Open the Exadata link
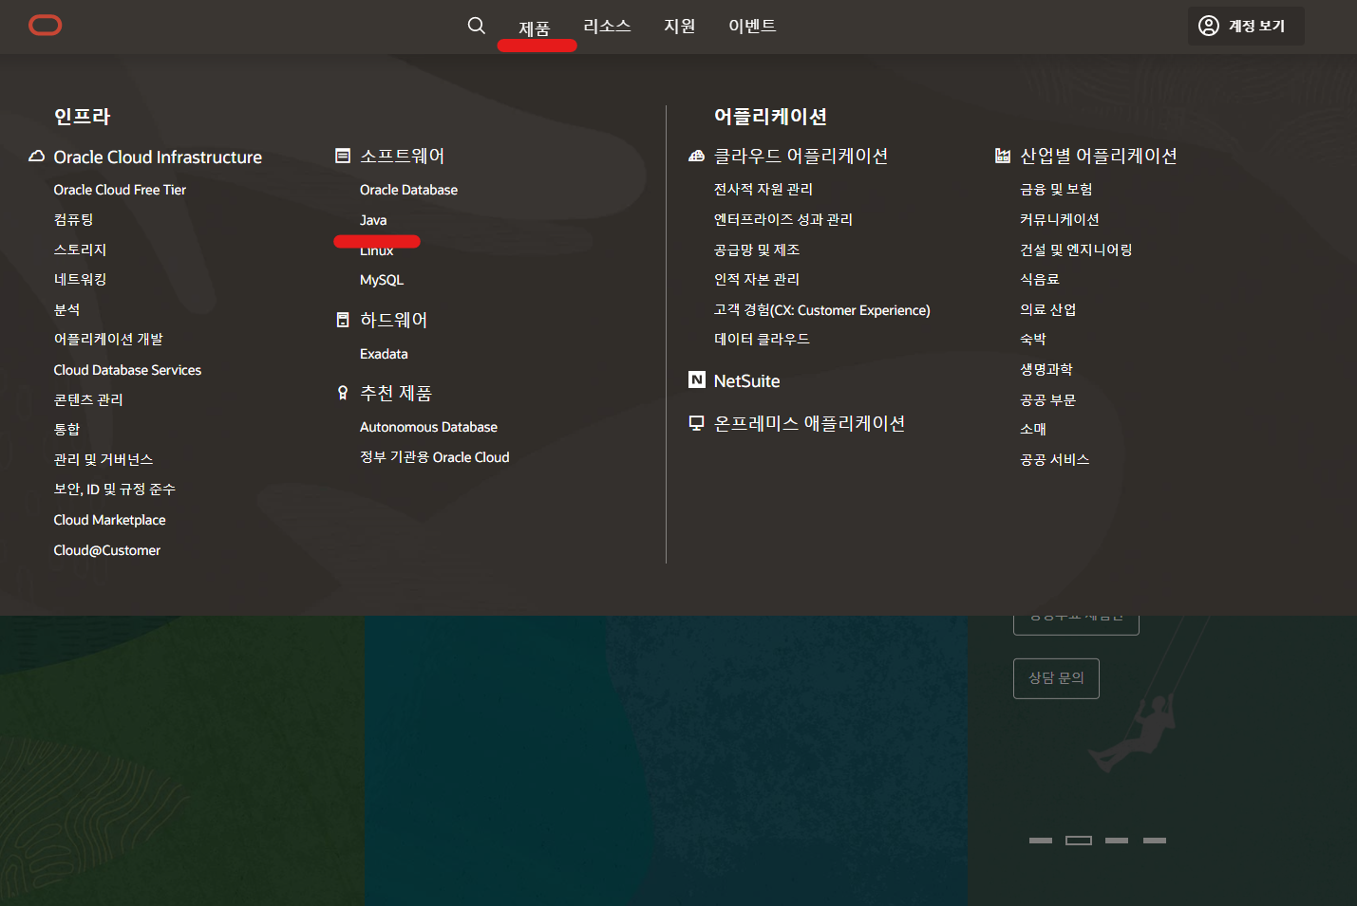The height and width of the screenshot is (906, 1357). (384, 354)
